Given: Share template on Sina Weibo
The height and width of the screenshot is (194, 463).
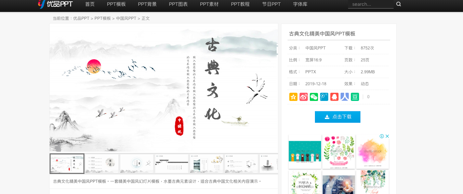Looking at the screenshot, I should coord(304,97).
